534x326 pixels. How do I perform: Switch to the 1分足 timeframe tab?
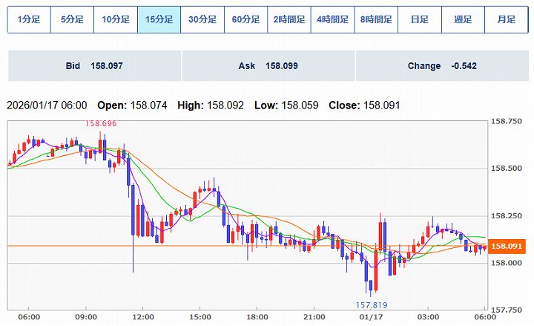[x=29, y=20]
